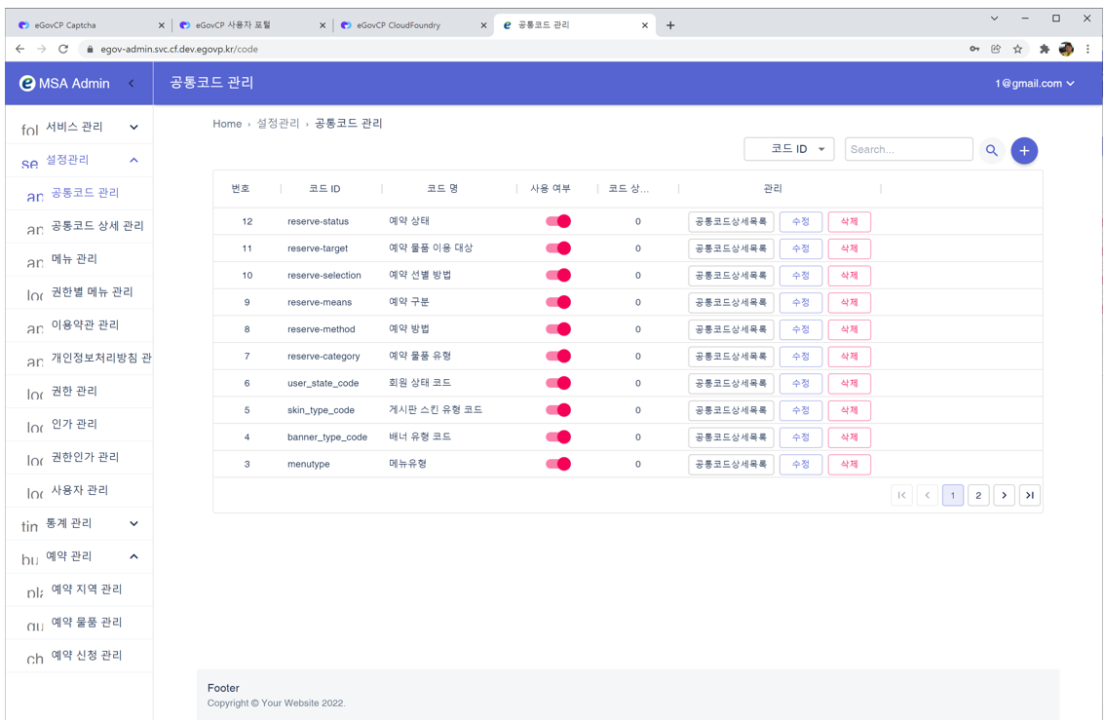Image resolution: width=1104 pixels, height=721 pixels.
Task: Click 수정 for the reserve-target row
Action: tap(800, 248)
